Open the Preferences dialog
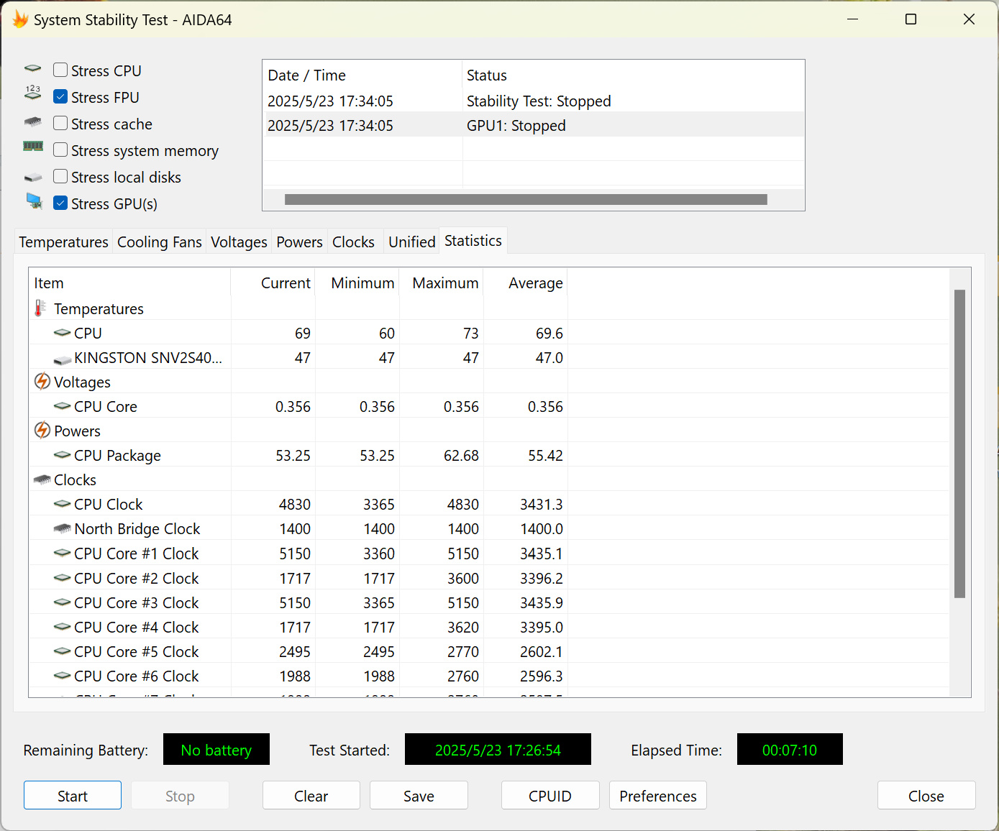 tap(657, 796)
